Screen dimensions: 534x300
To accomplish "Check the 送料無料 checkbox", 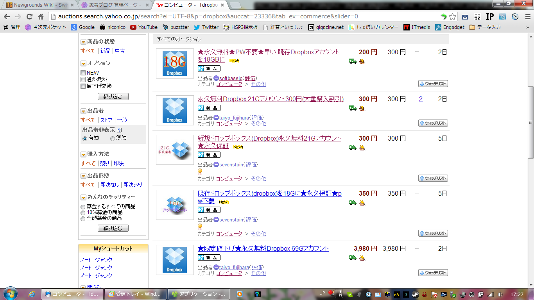I will point(83,79).
